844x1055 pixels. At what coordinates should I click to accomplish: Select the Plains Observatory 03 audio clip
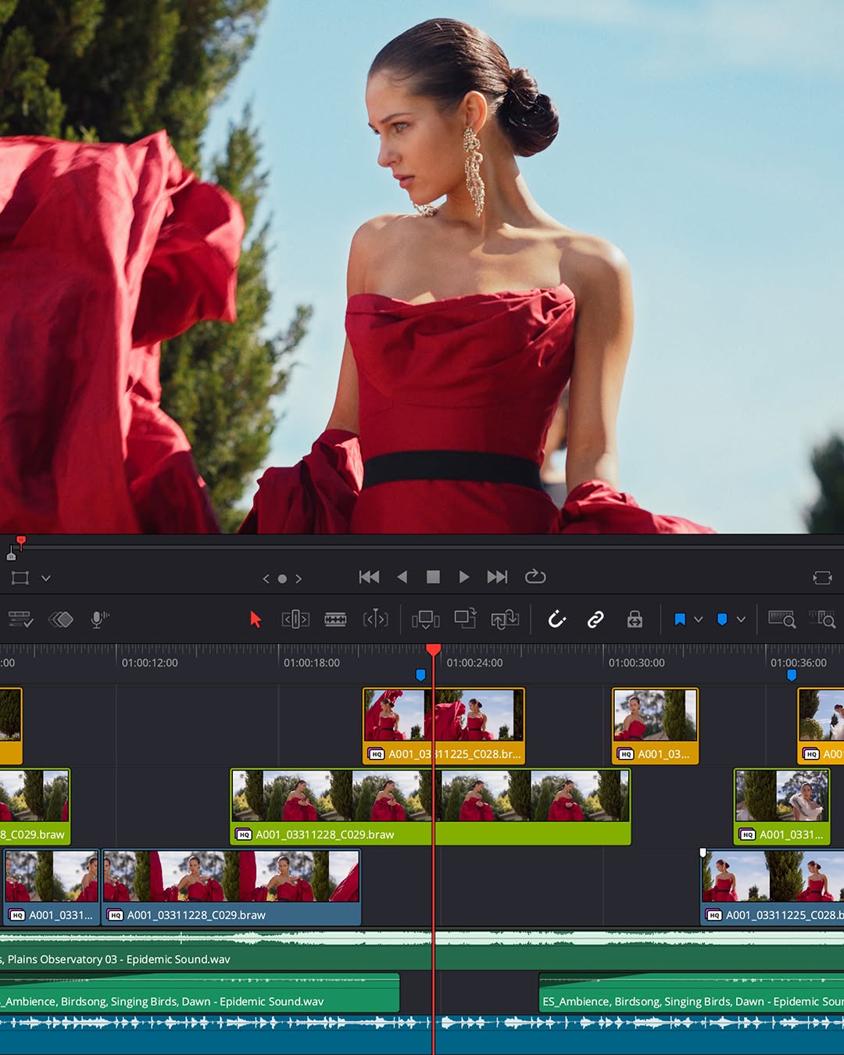[x=422, y=950]
